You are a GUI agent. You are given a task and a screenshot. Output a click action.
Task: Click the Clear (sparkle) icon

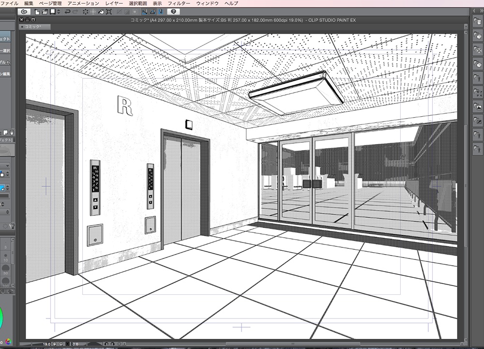tap(85, 12)
